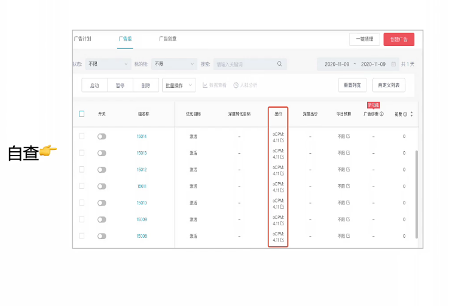The width and height of the screenshot is (449, 306).
Task: Switch to the 广告创意 tab
Action: (167, 39)
